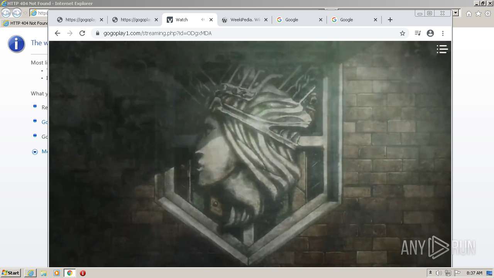Open Windows Explorer folder on taskbar
Screen dimensions: 494x278
[x=44, y=273]
